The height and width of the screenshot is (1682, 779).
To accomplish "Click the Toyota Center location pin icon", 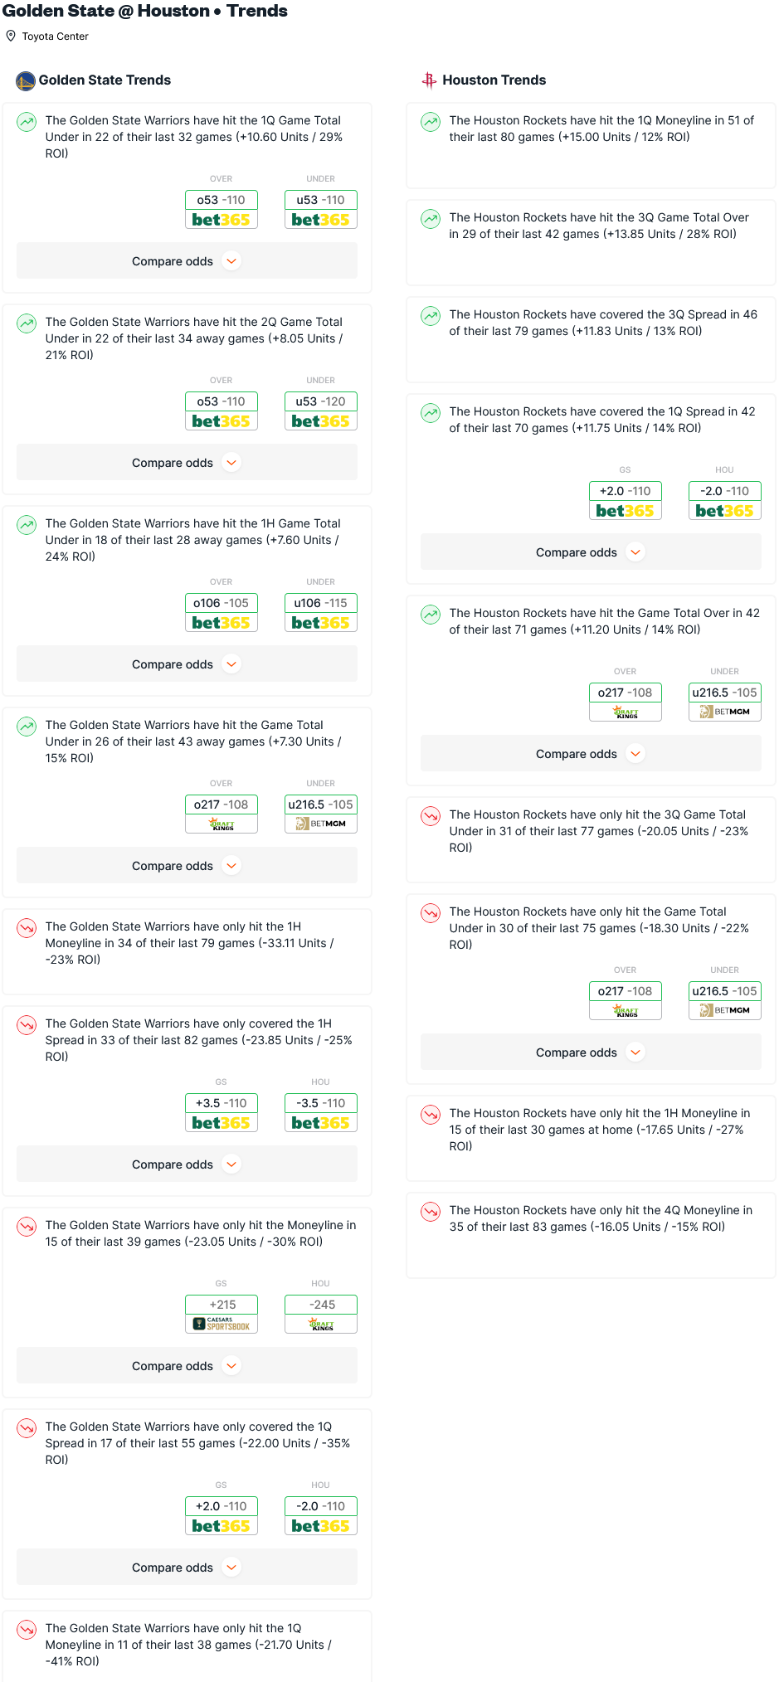I will 11,36.
